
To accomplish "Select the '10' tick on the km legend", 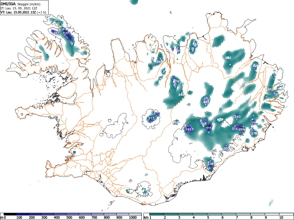I will coord(281,218).
